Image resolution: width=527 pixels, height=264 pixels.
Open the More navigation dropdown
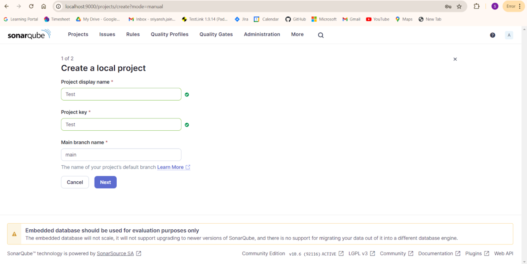pyautogui.click(x=297, y=34)
